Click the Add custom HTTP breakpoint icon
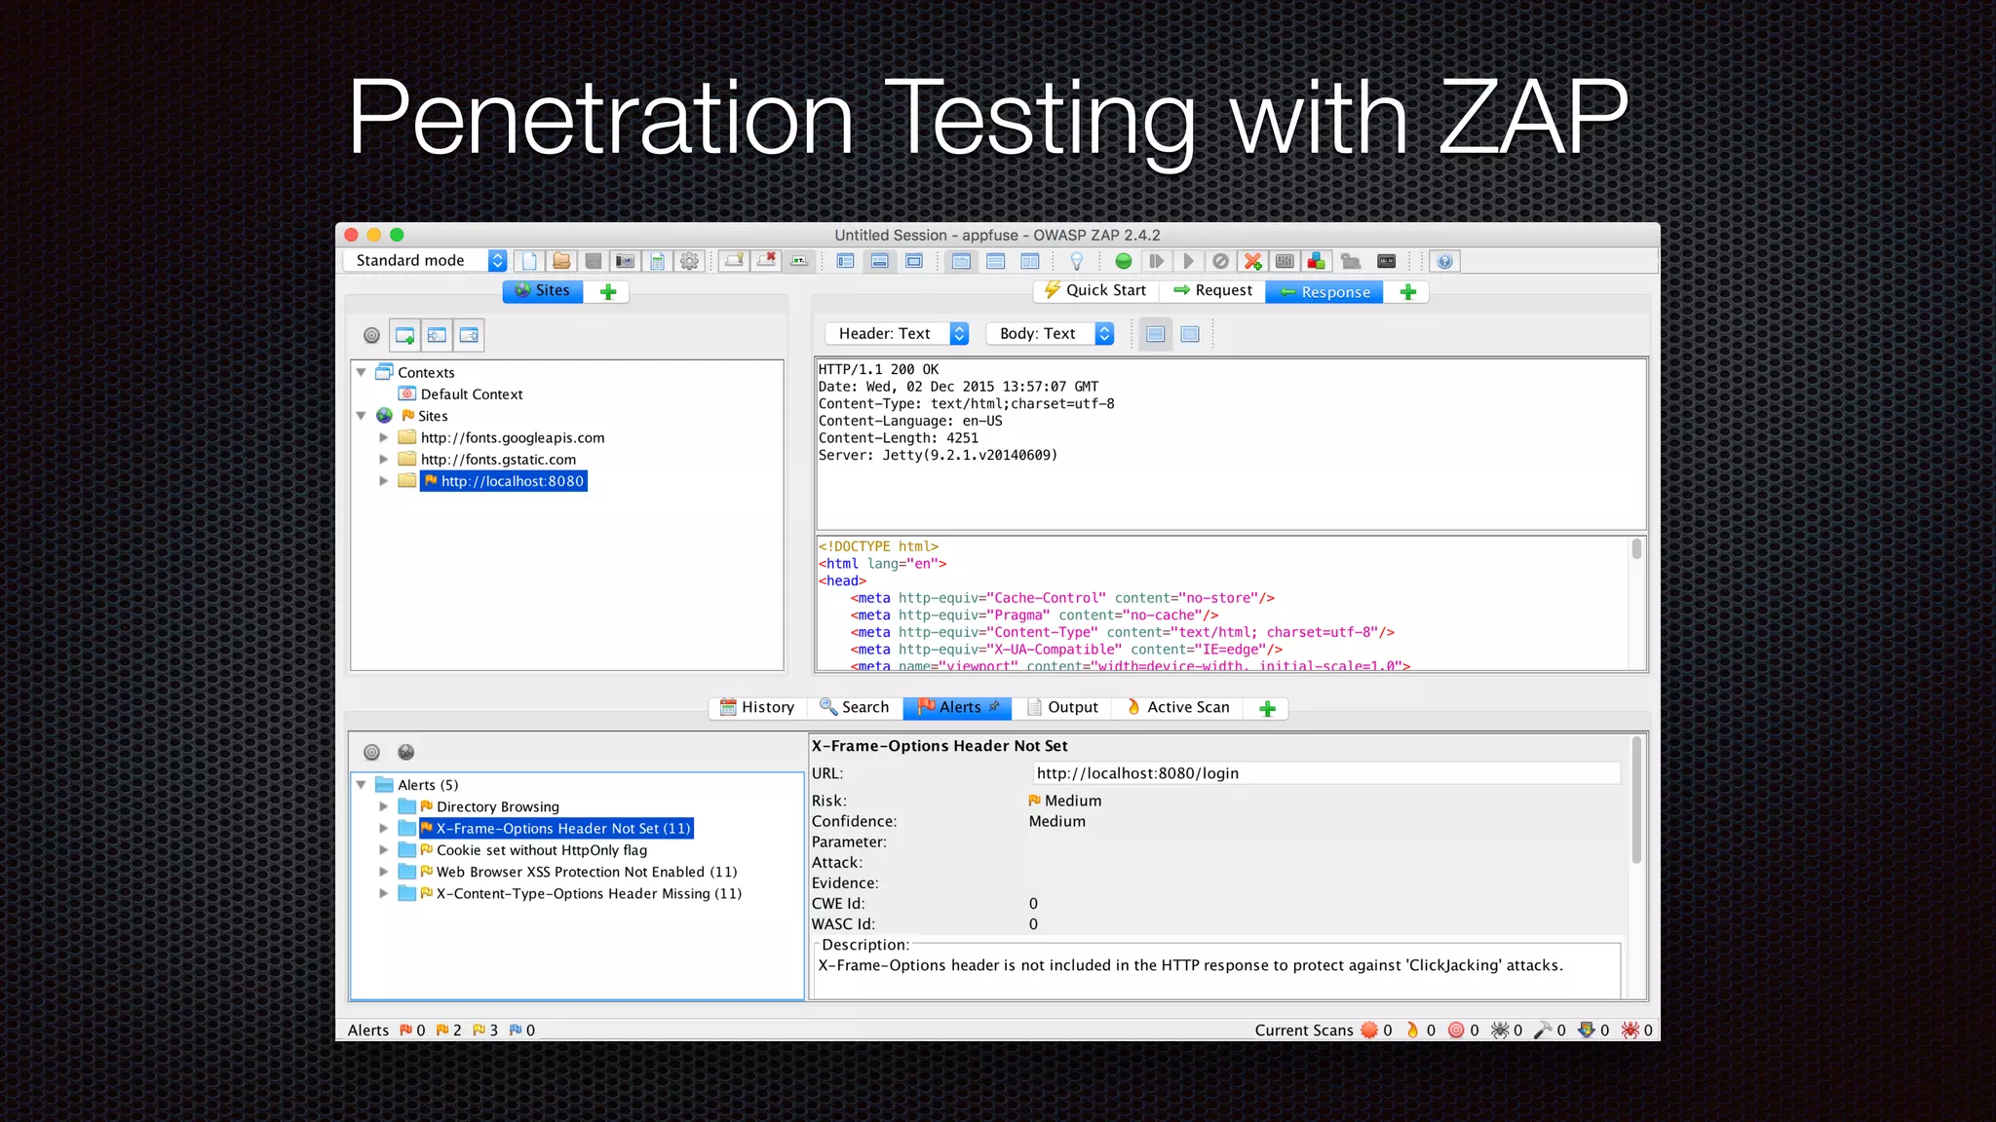Viewport: 1996px width, 1122px height. 1252,261
